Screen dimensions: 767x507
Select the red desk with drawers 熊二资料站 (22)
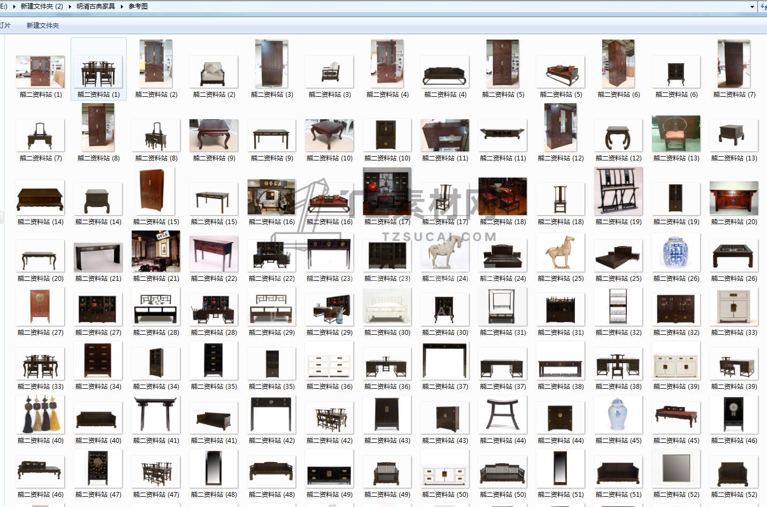point(214,254)
